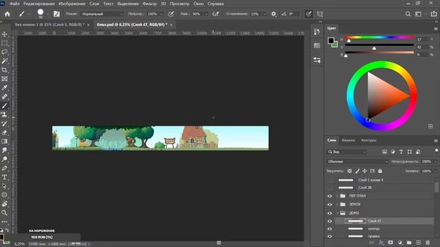Viewport: 440px width, 247px height.
Task: Add a layer mask from Layers panel bottom
Action: pyautogui.click(x=390, y=242)
